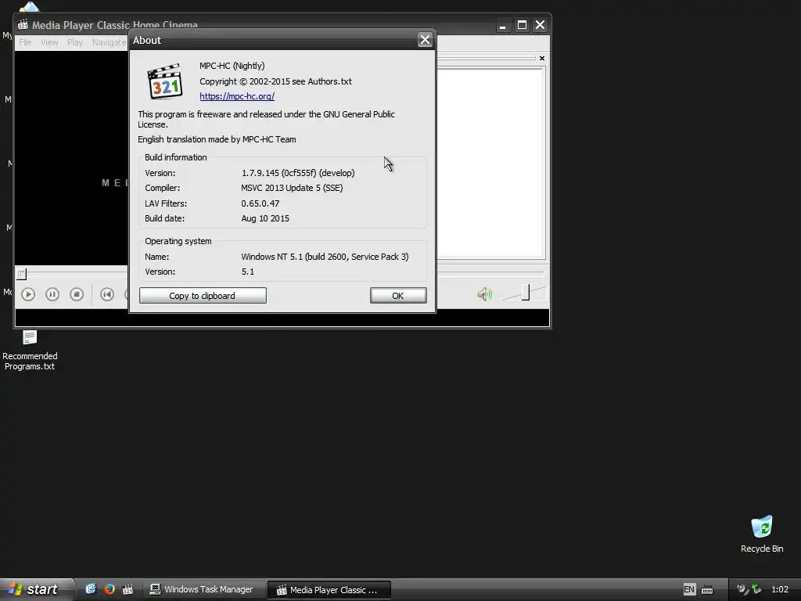801x601 pixels.
Task: Adjust the volume slider thumb
Action: click(x=526, y=293)
